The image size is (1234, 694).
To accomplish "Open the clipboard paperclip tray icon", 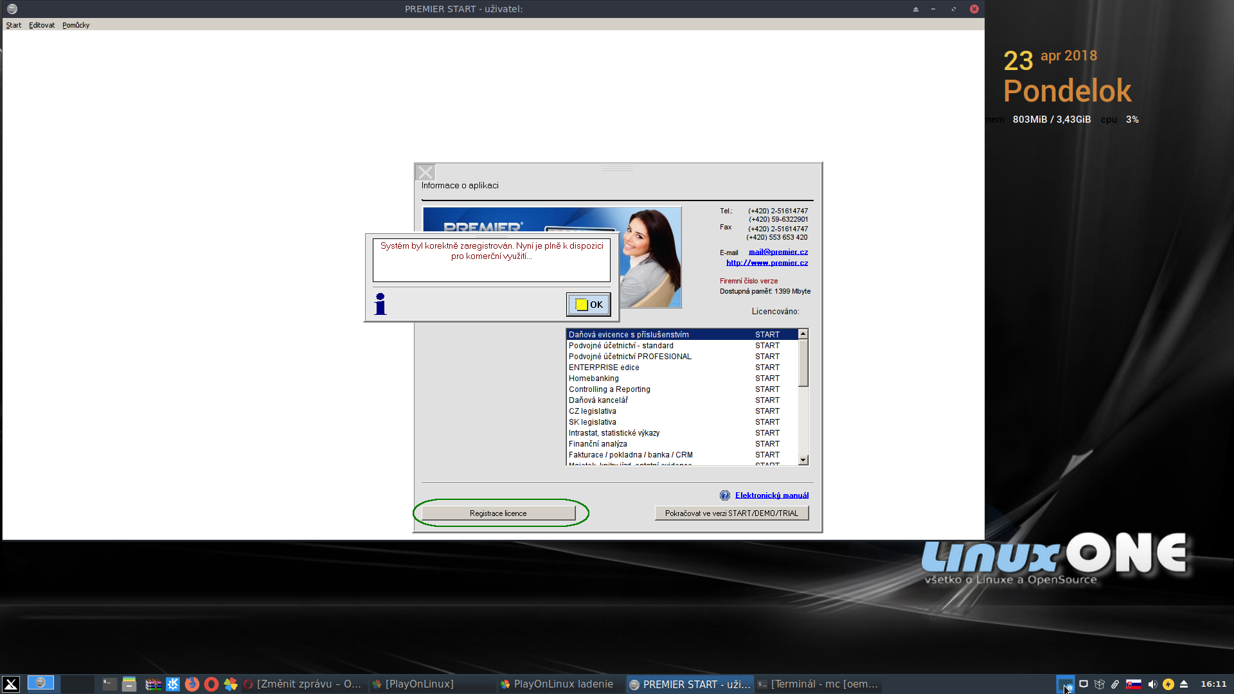I will pos(1115,684).
